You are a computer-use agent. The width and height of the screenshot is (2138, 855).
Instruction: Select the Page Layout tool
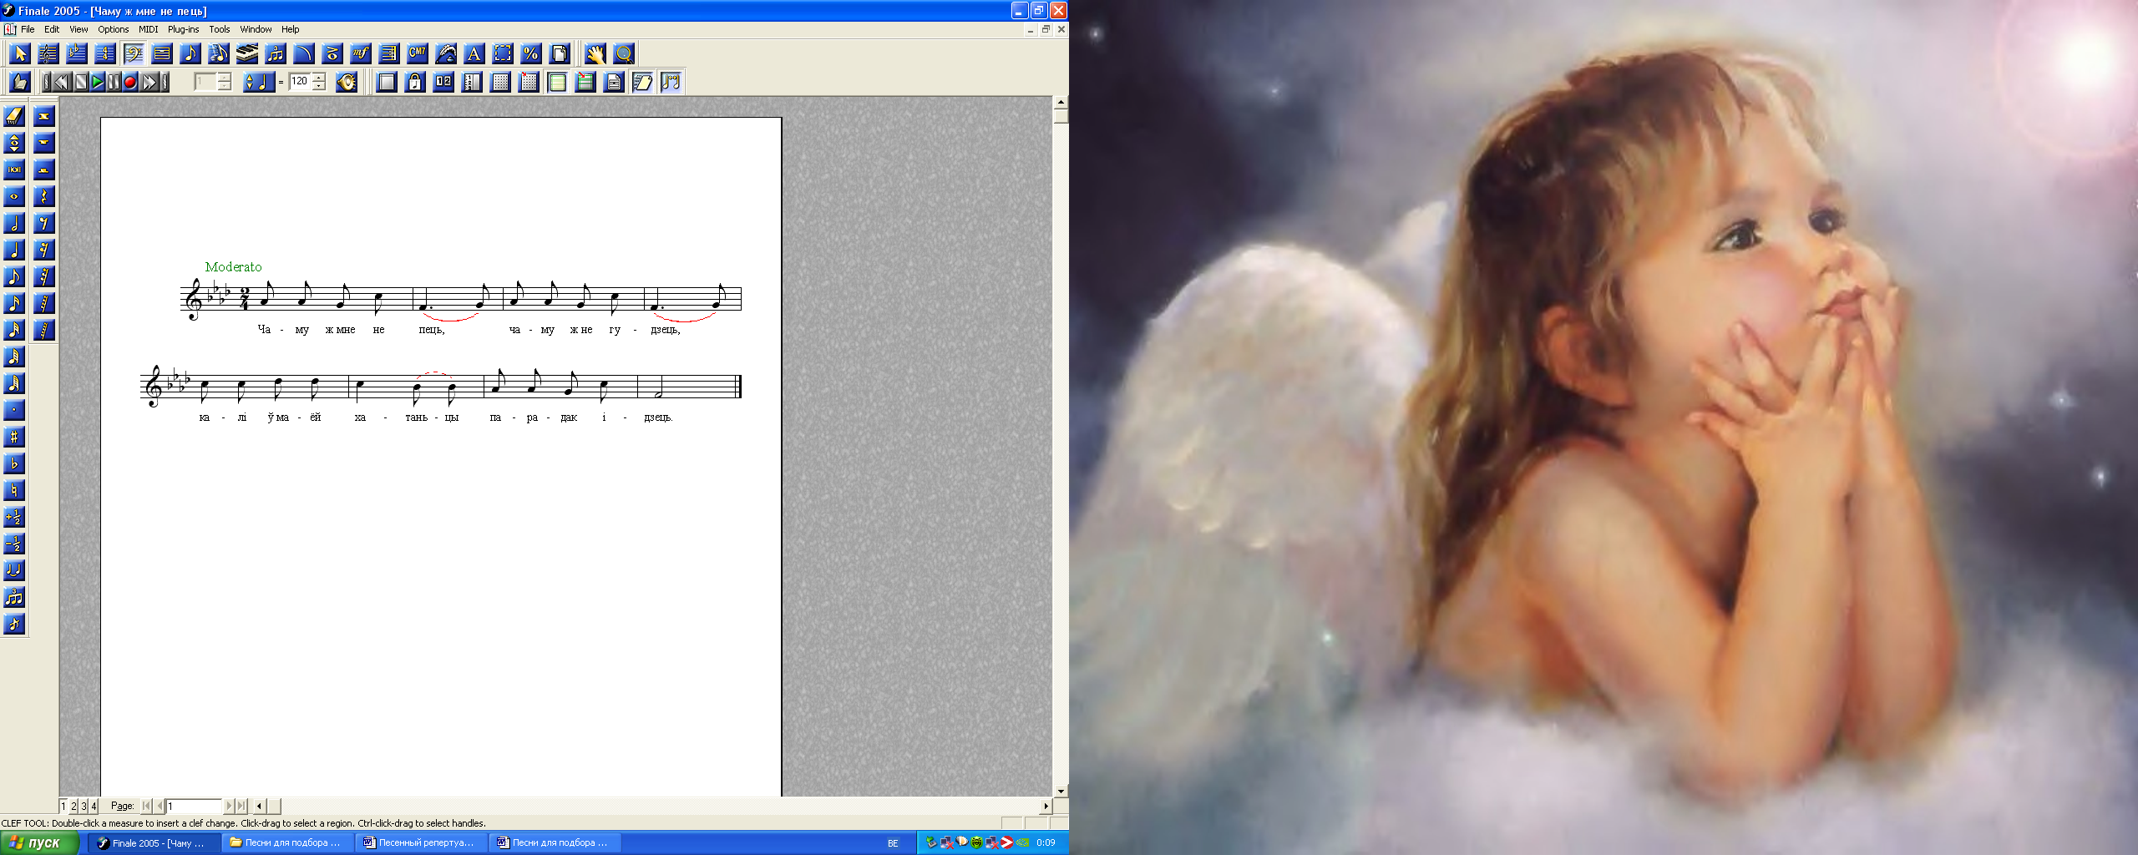(x=560, y=54)
